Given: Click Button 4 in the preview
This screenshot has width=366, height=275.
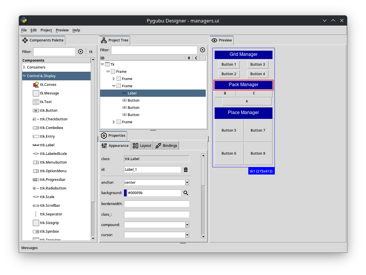Looking at the screenshot, I should (x=258, y=74).
